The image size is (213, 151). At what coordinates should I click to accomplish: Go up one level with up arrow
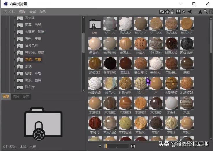200,12
